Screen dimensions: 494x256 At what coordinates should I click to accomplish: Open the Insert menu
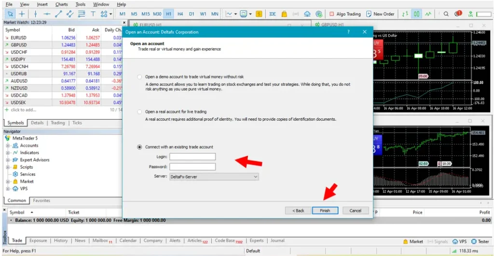[x=42, y=4]
